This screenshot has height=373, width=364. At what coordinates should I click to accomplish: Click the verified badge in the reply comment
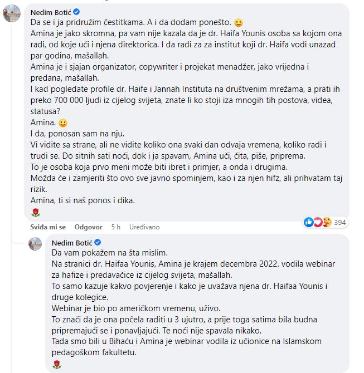click(x=98, y=242)
